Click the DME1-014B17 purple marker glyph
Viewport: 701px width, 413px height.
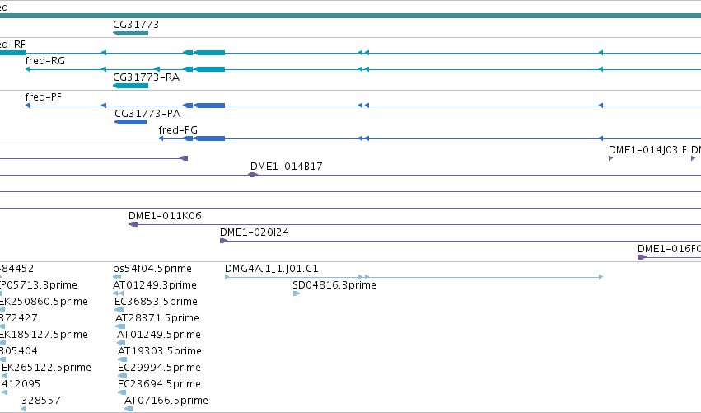click(253, 175)
